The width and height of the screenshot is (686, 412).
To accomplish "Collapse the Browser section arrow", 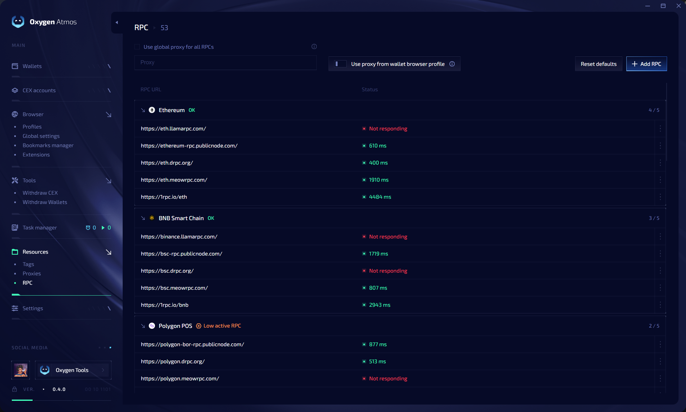I will (x=108, y=115).
